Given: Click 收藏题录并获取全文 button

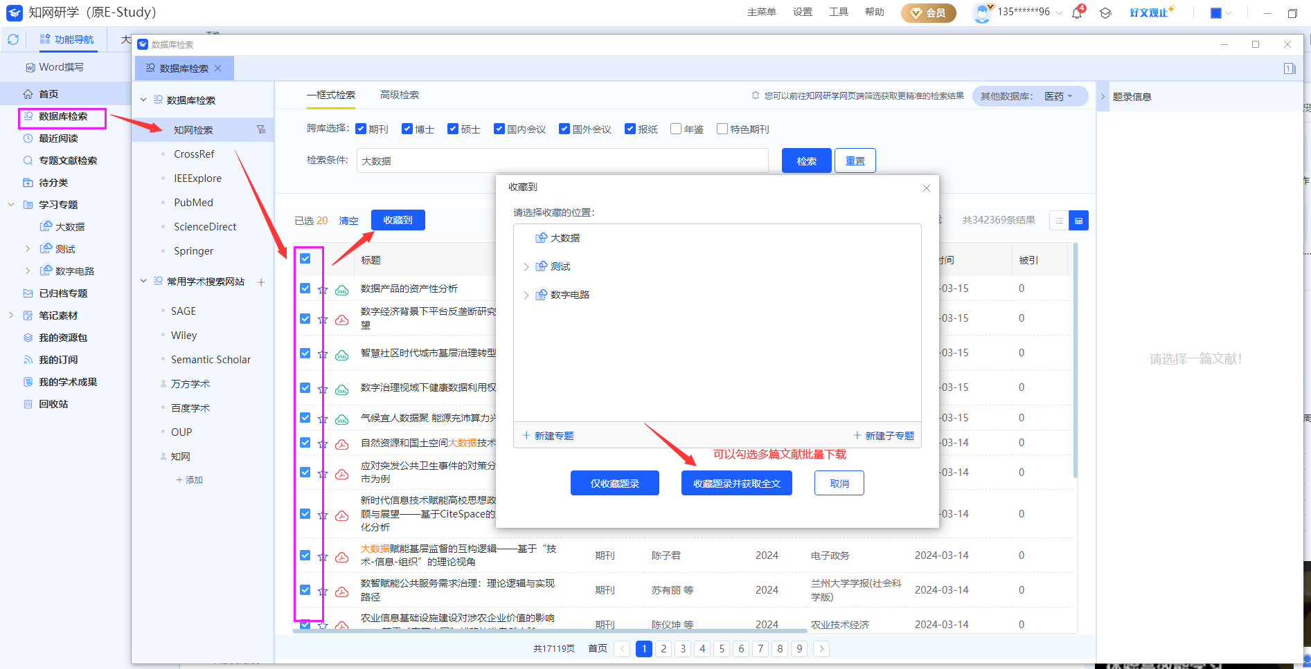Looking at the screenshot, I should pyautogui.click(x=737, y=483).
